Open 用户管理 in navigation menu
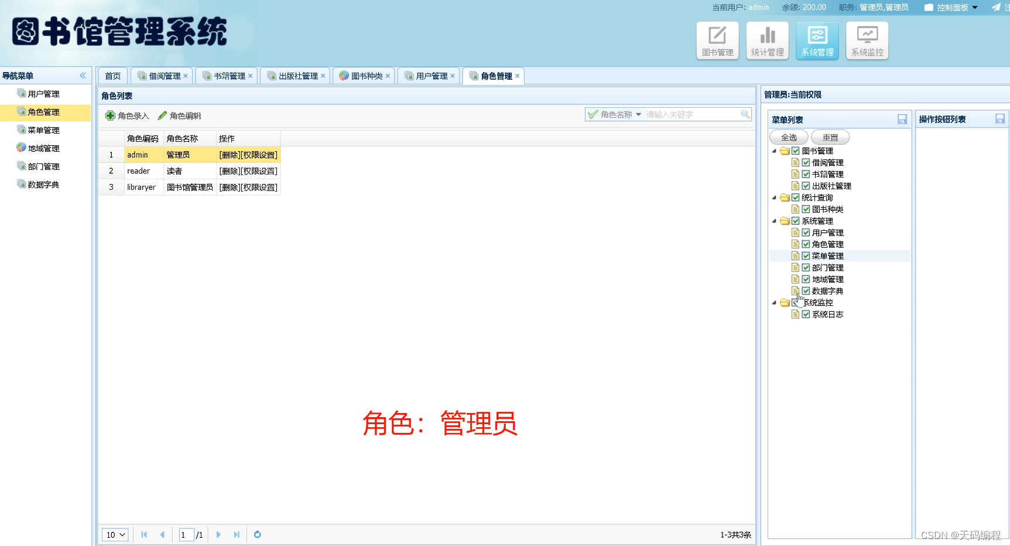 43,94
